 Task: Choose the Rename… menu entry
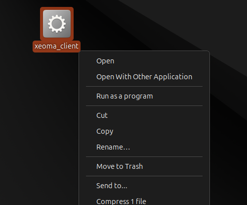pyautogui.click(x=144, y=147)
